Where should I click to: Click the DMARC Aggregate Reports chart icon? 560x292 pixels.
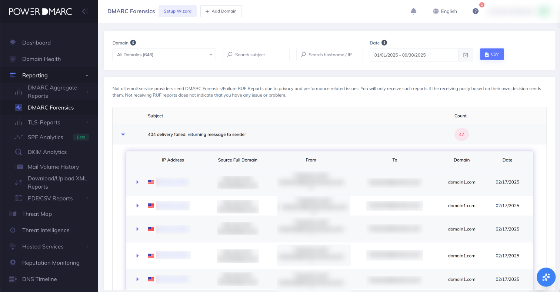pos(19,92)
